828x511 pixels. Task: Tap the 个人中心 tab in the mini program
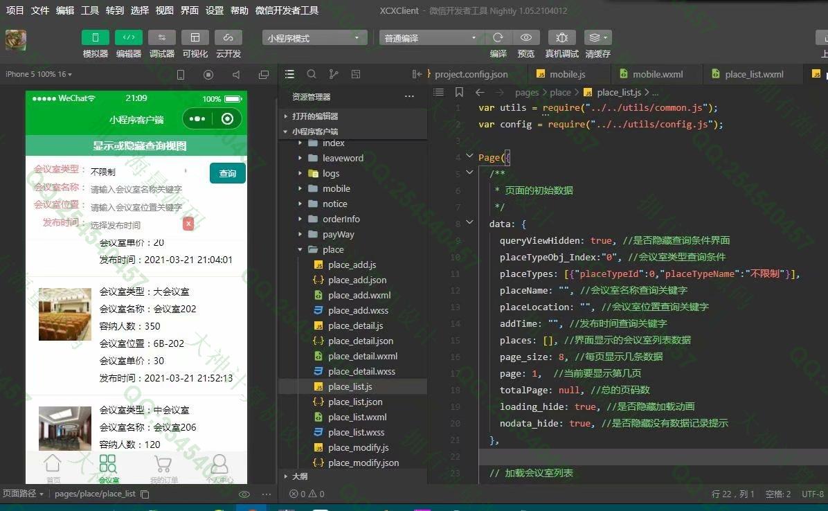tap(219, 469)
